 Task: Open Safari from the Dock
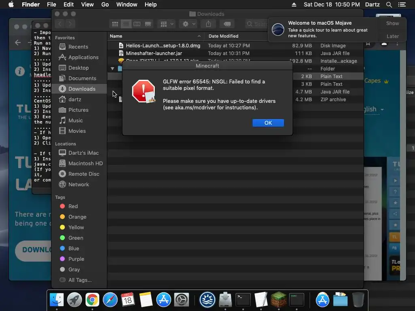pyautogui.click(x=110, y=300)
